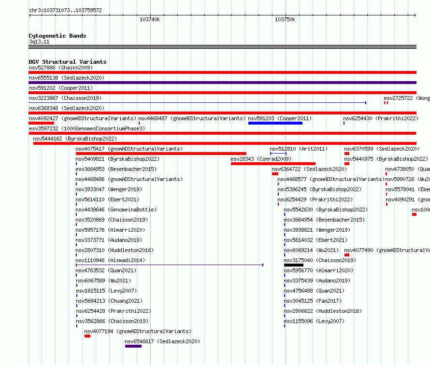This screenshot has height=365, width=430.
Task: Click nsv3373771 (Audano2019) label
Action: [109, 240]
